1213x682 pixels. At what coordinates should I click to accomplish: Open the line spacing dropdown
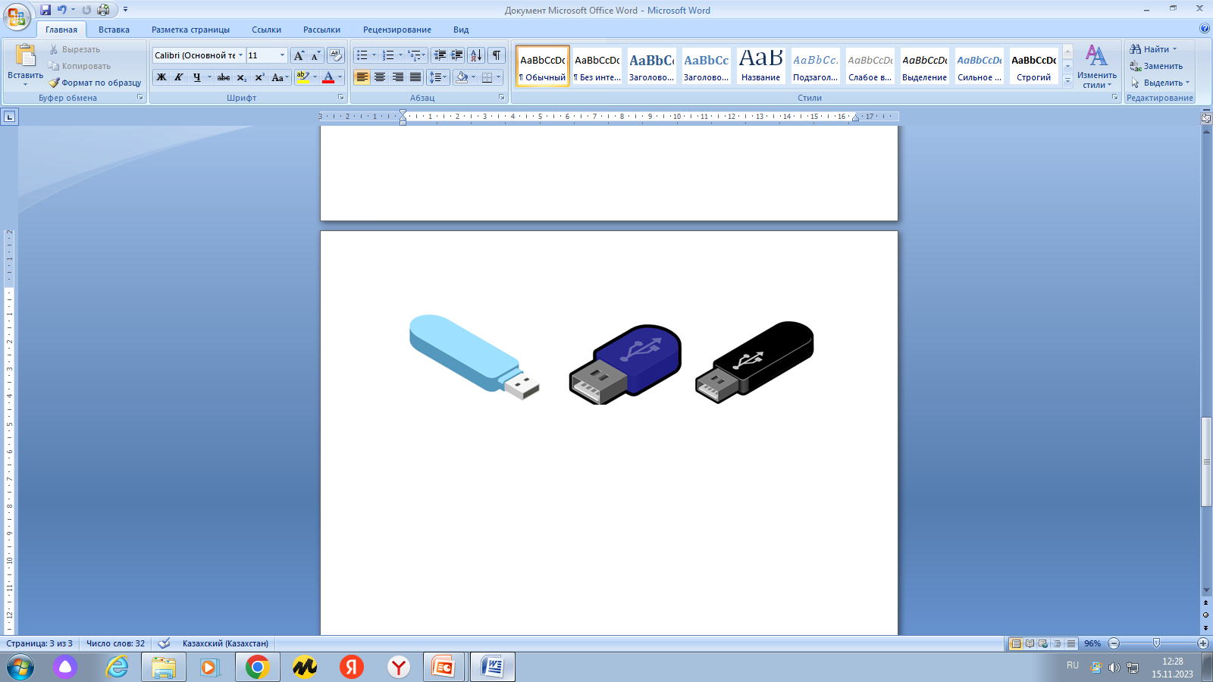click(x=438, y=77)
